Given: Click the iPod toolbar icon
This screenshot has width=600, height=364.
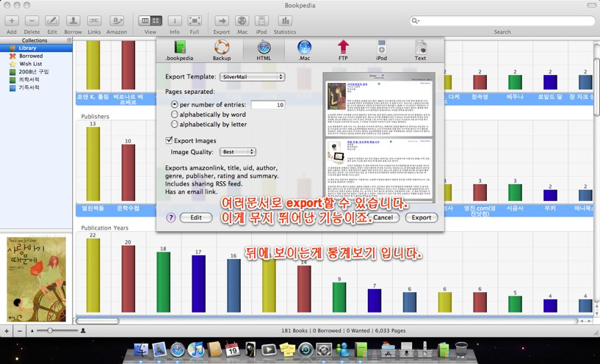Looking at the screenshot, I should 261,21.
